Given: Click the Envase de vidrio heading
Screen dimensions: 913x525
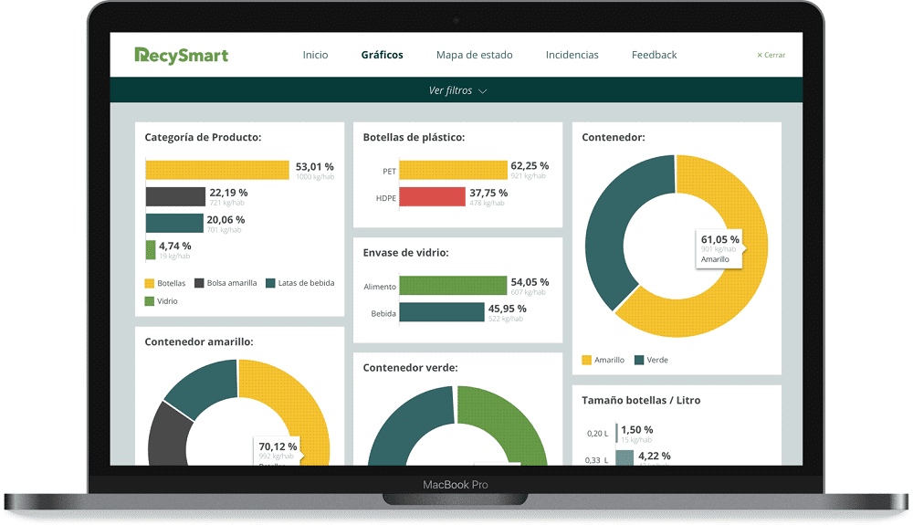Looking at the screenshot, I should point(406,253).
